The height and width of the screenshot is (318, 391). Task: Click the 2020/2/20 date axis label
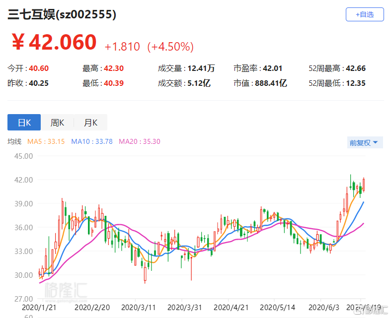click(92, 308)
